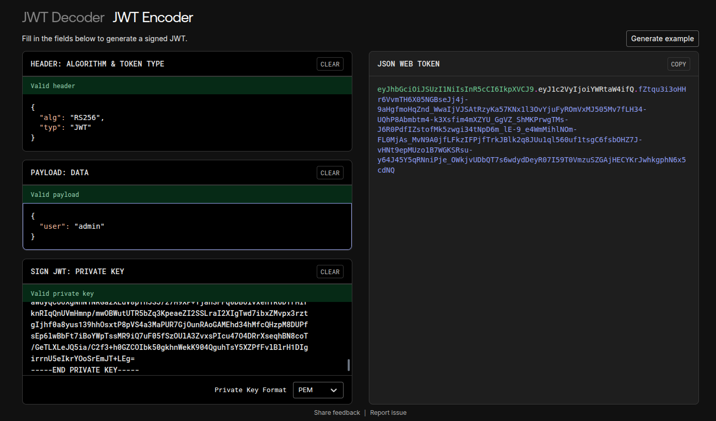Screen dimensions: 716x421
Task: Click the private key editor scrollbar
Action: pyautogui.click(x=349, y=365)
